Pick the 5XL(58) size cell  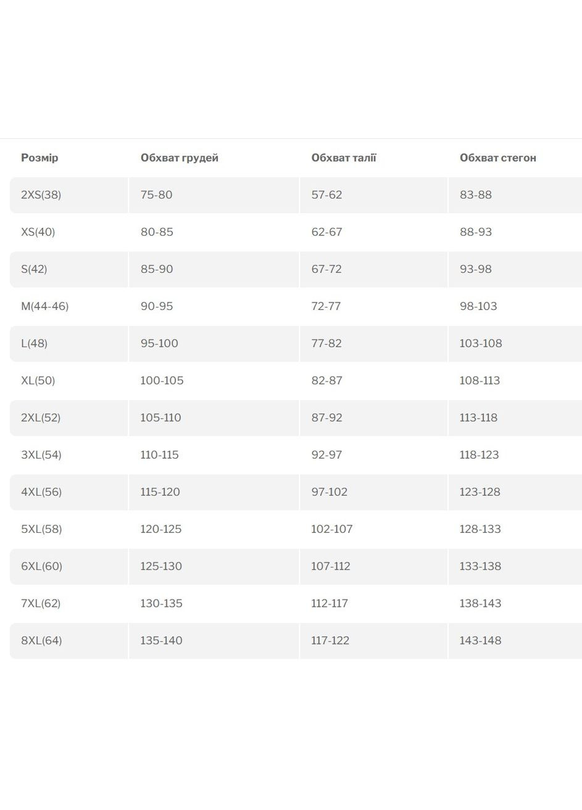pos(41,529)
